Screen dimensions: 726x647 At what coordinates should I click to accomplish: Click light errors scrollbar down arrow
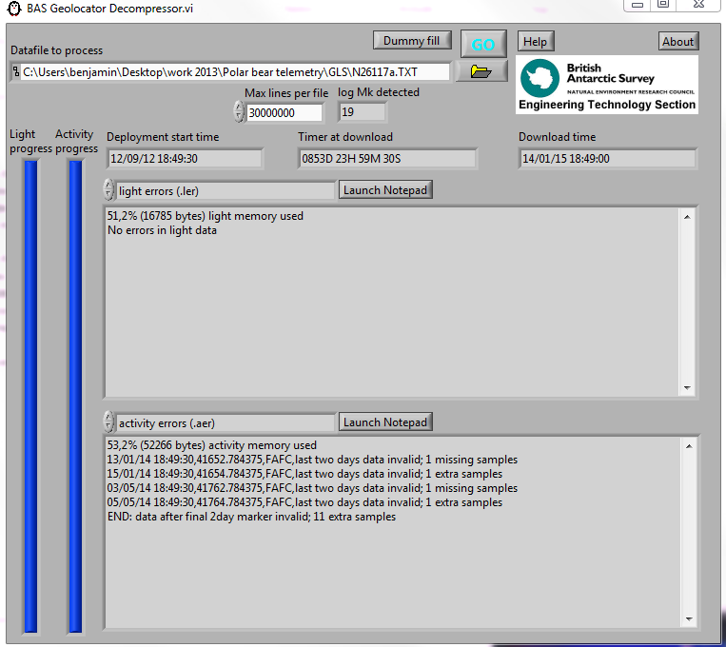point(687,388)
